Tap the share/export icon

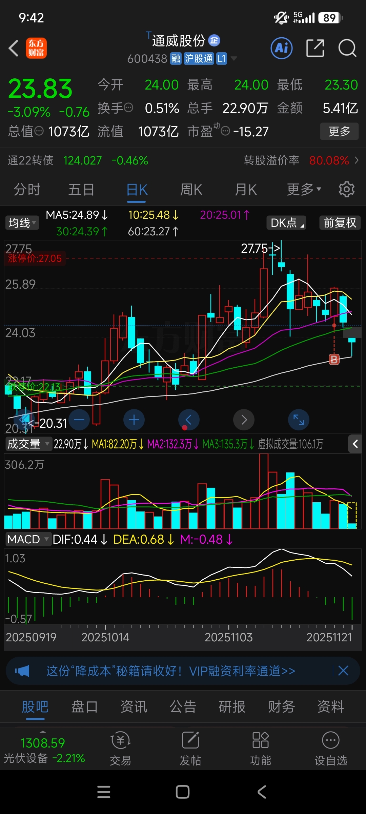[315, 48]
